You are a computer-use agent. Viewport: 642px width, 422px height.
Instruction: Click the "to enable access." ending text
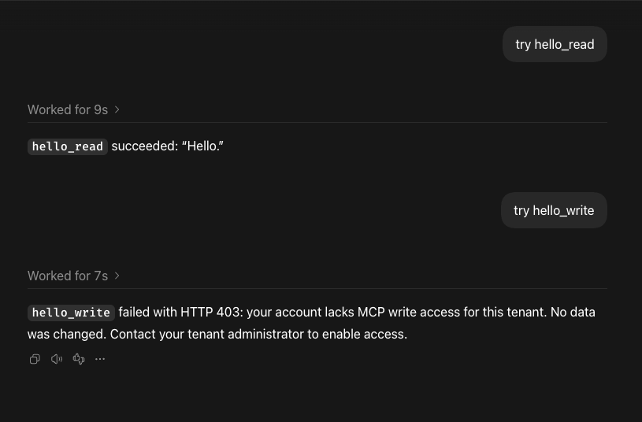point(358,335)
